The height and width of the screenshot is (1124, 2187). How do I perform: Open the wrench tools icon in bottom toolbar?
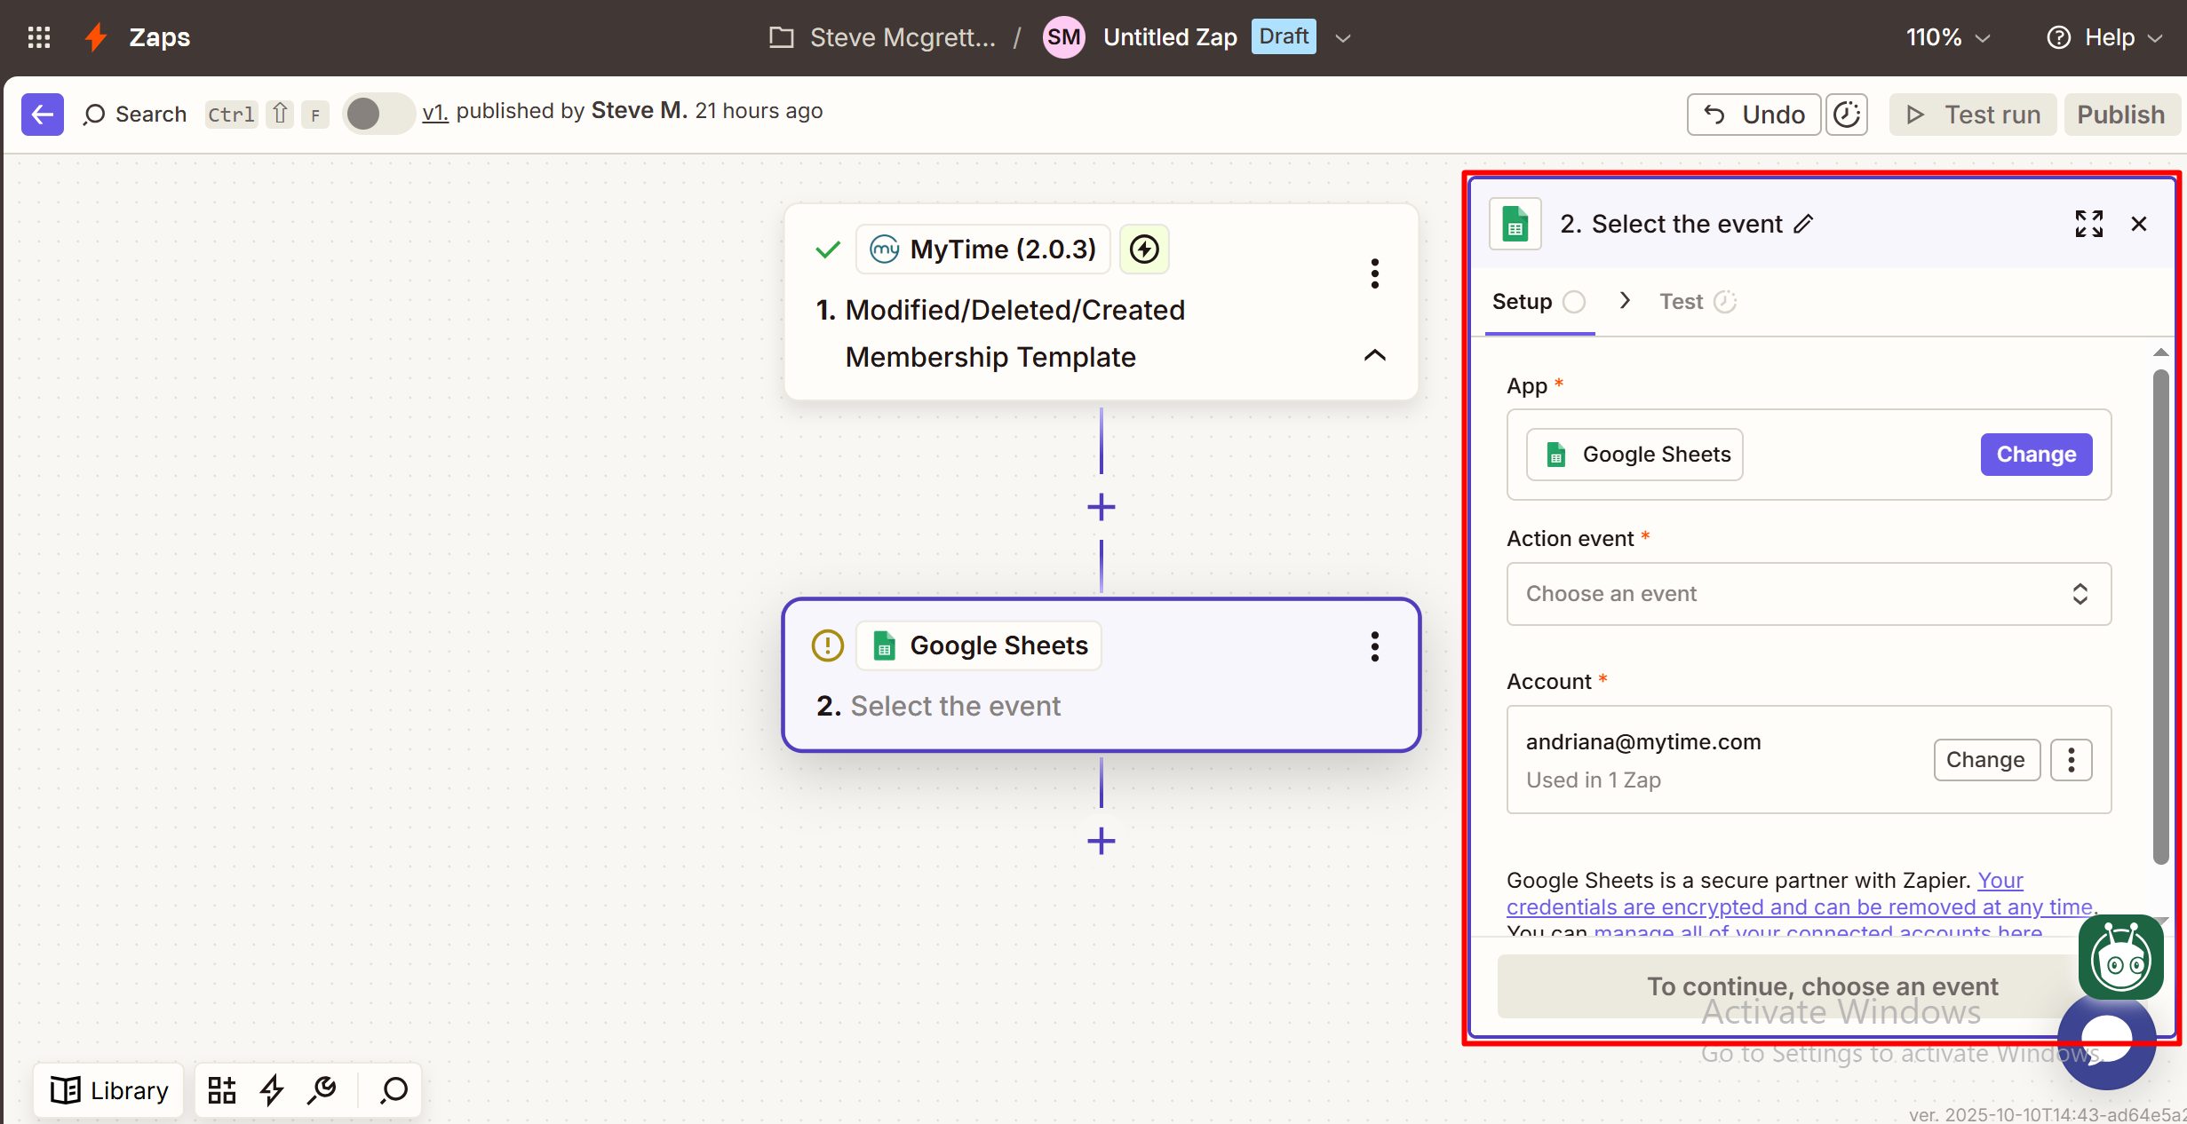(x=322, y=1089)
